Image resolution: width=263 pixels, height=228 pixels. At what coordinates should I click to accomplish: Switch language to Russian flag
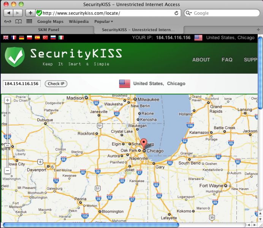point(53,37)
